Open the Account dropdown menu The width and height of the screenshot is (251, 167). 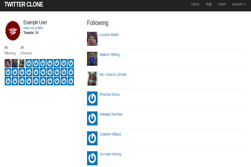point(239,4)
